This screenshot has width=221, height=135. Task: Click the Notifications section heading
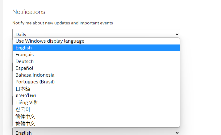(x=29, y=12)
